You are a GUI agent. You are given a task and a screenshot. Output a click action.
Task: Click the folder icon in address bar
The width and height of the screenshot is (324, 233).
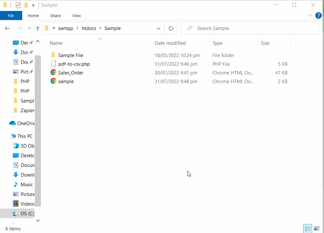tap(47, 28)
